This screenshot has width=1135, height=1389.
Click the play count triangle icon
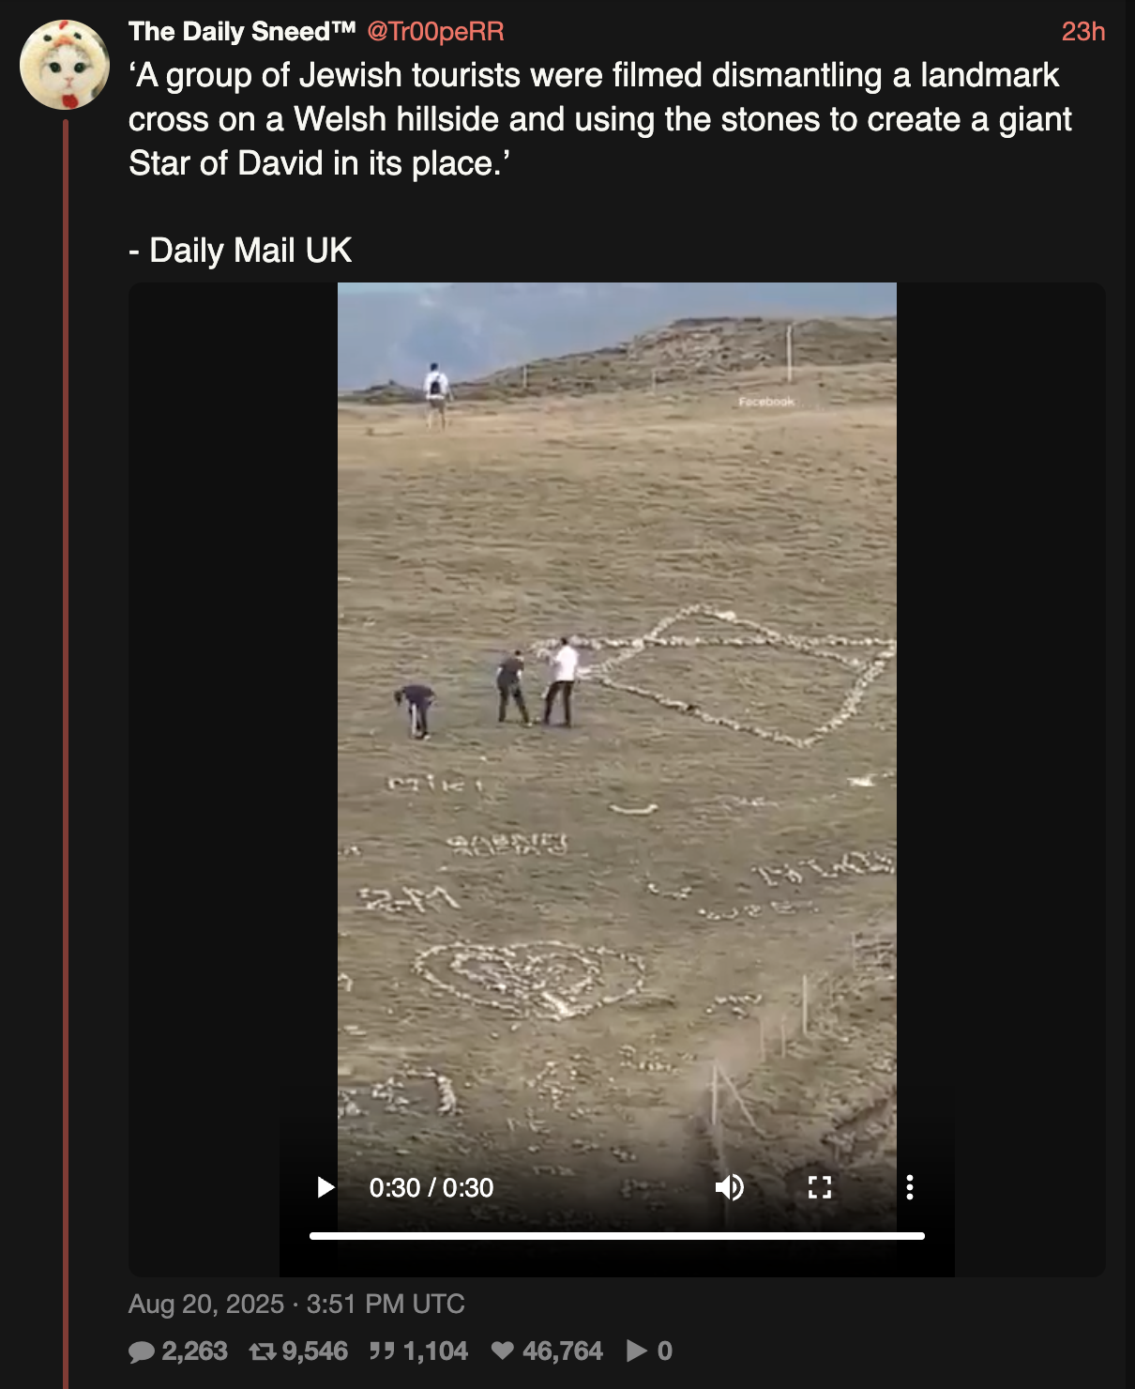[637, 1351]
